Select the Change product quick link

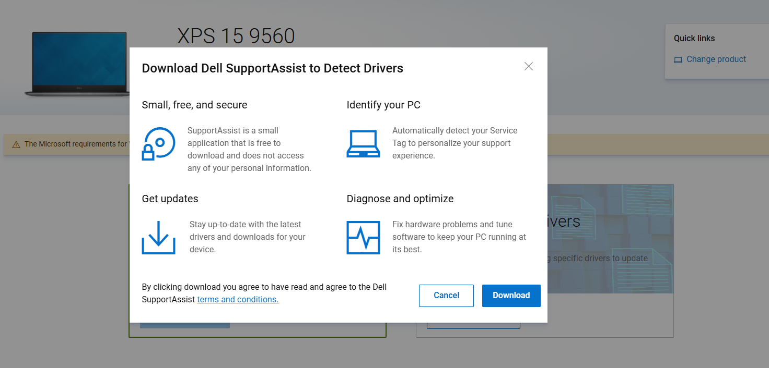coord(716,59)
